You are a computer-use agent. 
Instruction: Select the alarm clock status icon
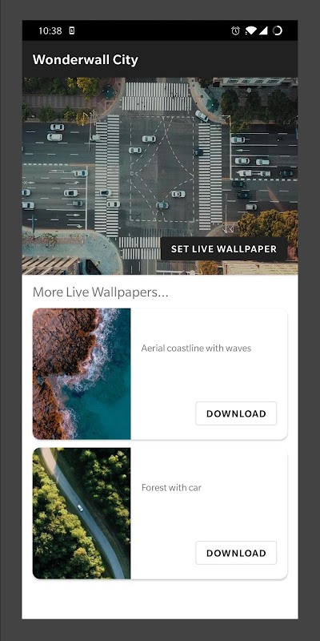(x=235, y=30)
